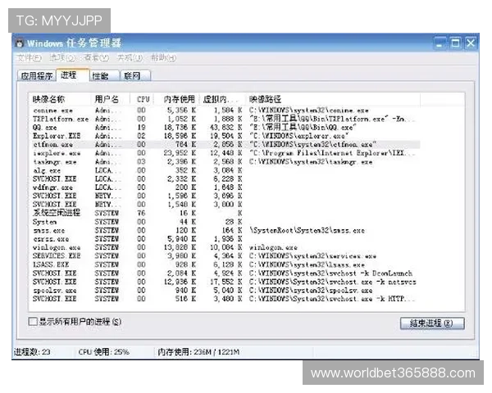Switch to the 进程 tab
The image size is (492, 393).
tap(73, 75)
